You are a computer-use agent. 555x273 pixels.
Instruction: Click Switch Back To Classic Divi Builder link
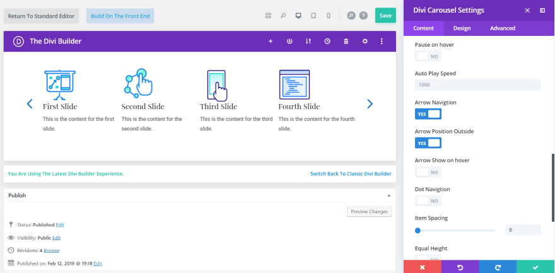coord(351,173)
